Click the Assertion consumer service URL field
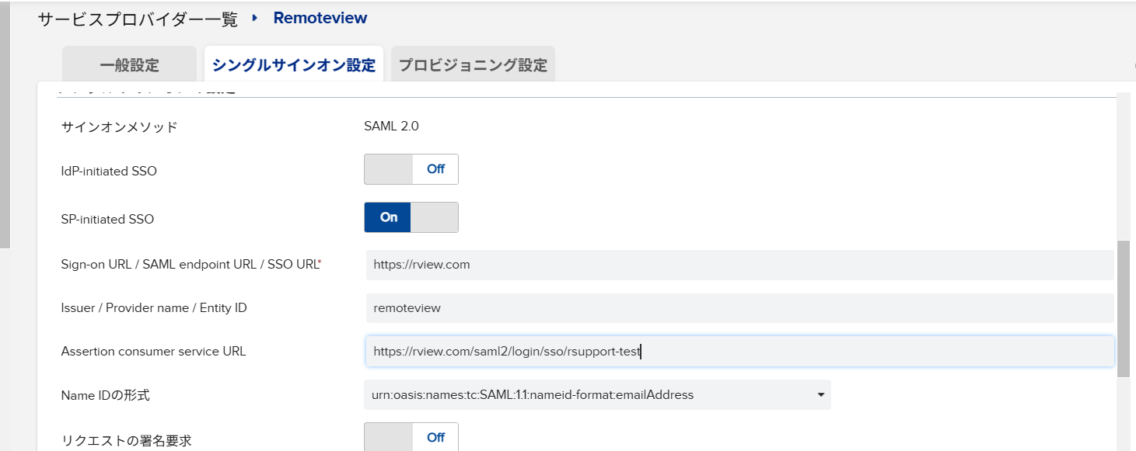Image resolution: width=1136 pixels, height=451 pixels. 739,352
